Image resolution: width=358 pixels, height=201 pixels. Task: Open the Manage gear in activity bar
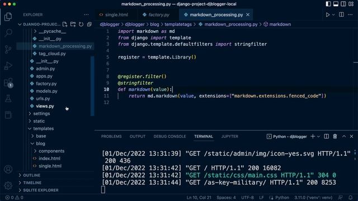pyautogui.click(x=8, y=185)
